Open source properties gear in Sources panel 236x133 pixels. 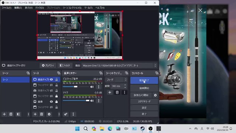click(49, 114)
